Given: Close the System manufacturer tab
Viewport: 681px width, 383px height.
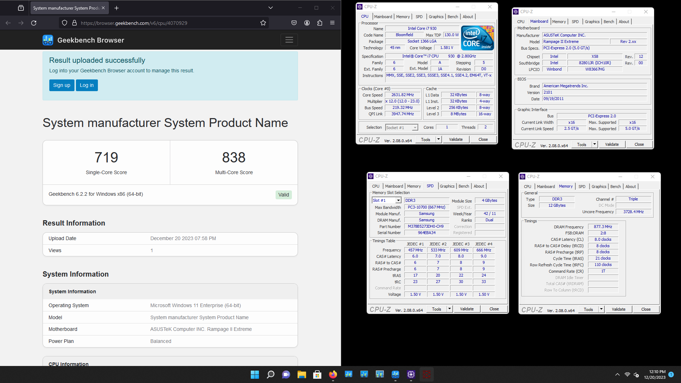Looking at the screenshot, I should [103, 8].
